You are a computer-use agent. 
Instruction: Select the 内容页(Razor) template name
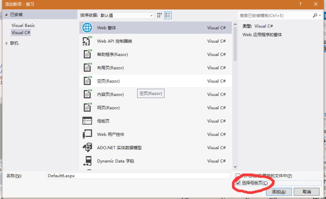(x=110, y=94)
